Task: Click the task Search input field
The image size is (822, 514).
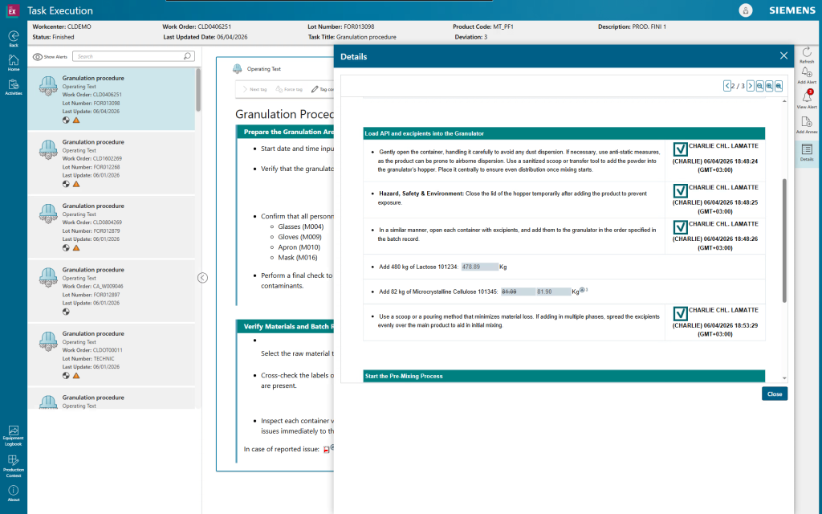Action: coord(133,56)
